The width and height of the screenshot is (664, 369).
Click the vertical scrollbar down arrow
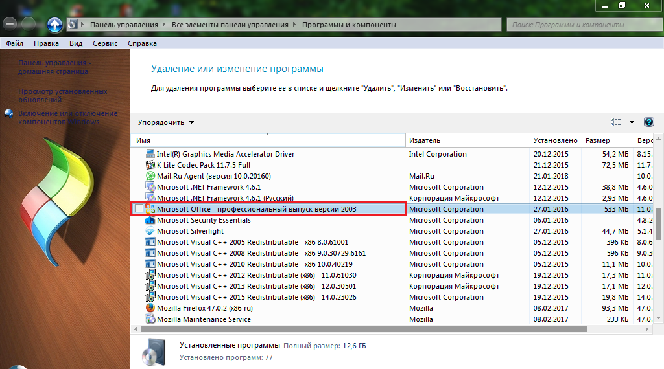pos(658,319)
